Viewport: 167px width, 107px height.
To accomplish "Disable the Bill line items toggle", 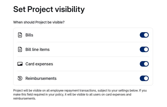I will (144, 49).
